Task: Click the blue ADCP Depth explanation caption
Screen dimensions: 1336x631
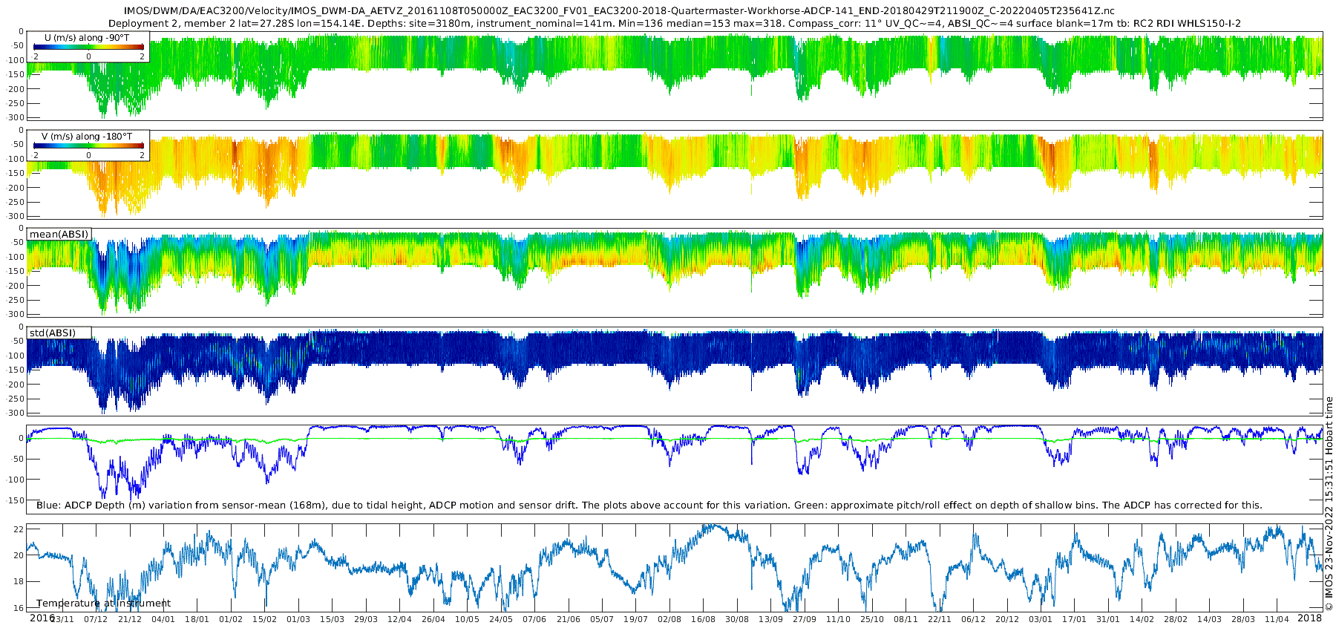Action: (649, 505)
